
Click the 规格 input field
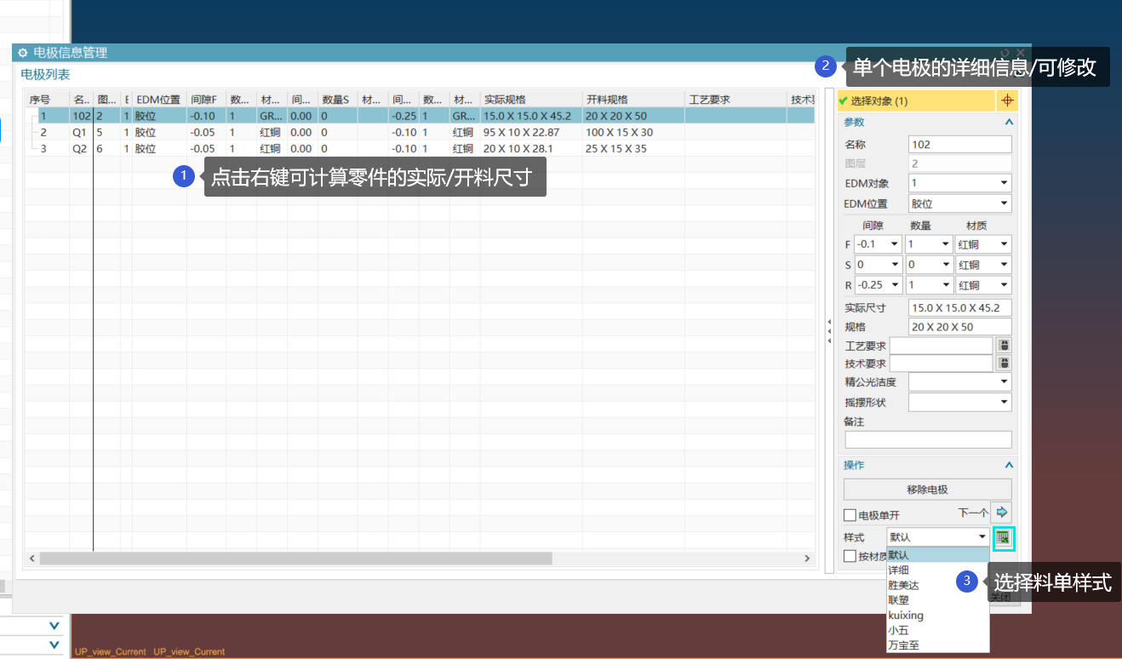(x=960, y=327)
